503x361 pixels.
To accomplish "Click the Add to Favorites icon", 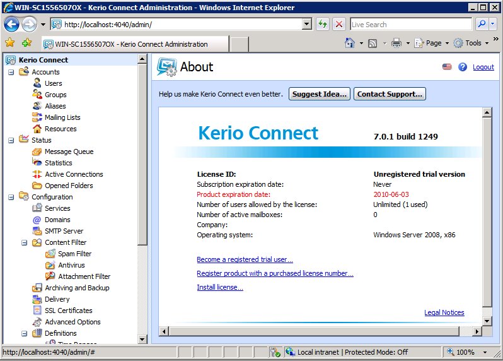I will 26,42.
